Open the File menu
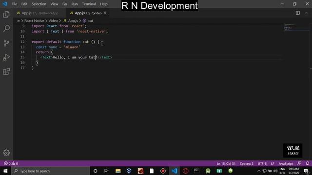This screenshot has height=175, width=312. tap(14, 4)
